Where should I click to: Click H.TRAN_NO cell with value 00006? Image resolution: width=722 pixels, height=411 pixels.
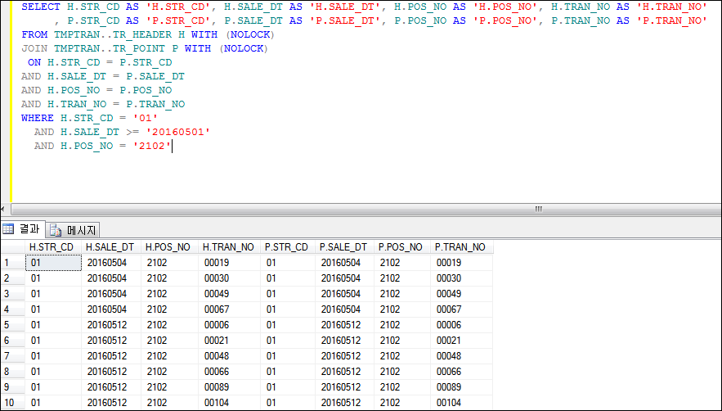pos(229,325)
